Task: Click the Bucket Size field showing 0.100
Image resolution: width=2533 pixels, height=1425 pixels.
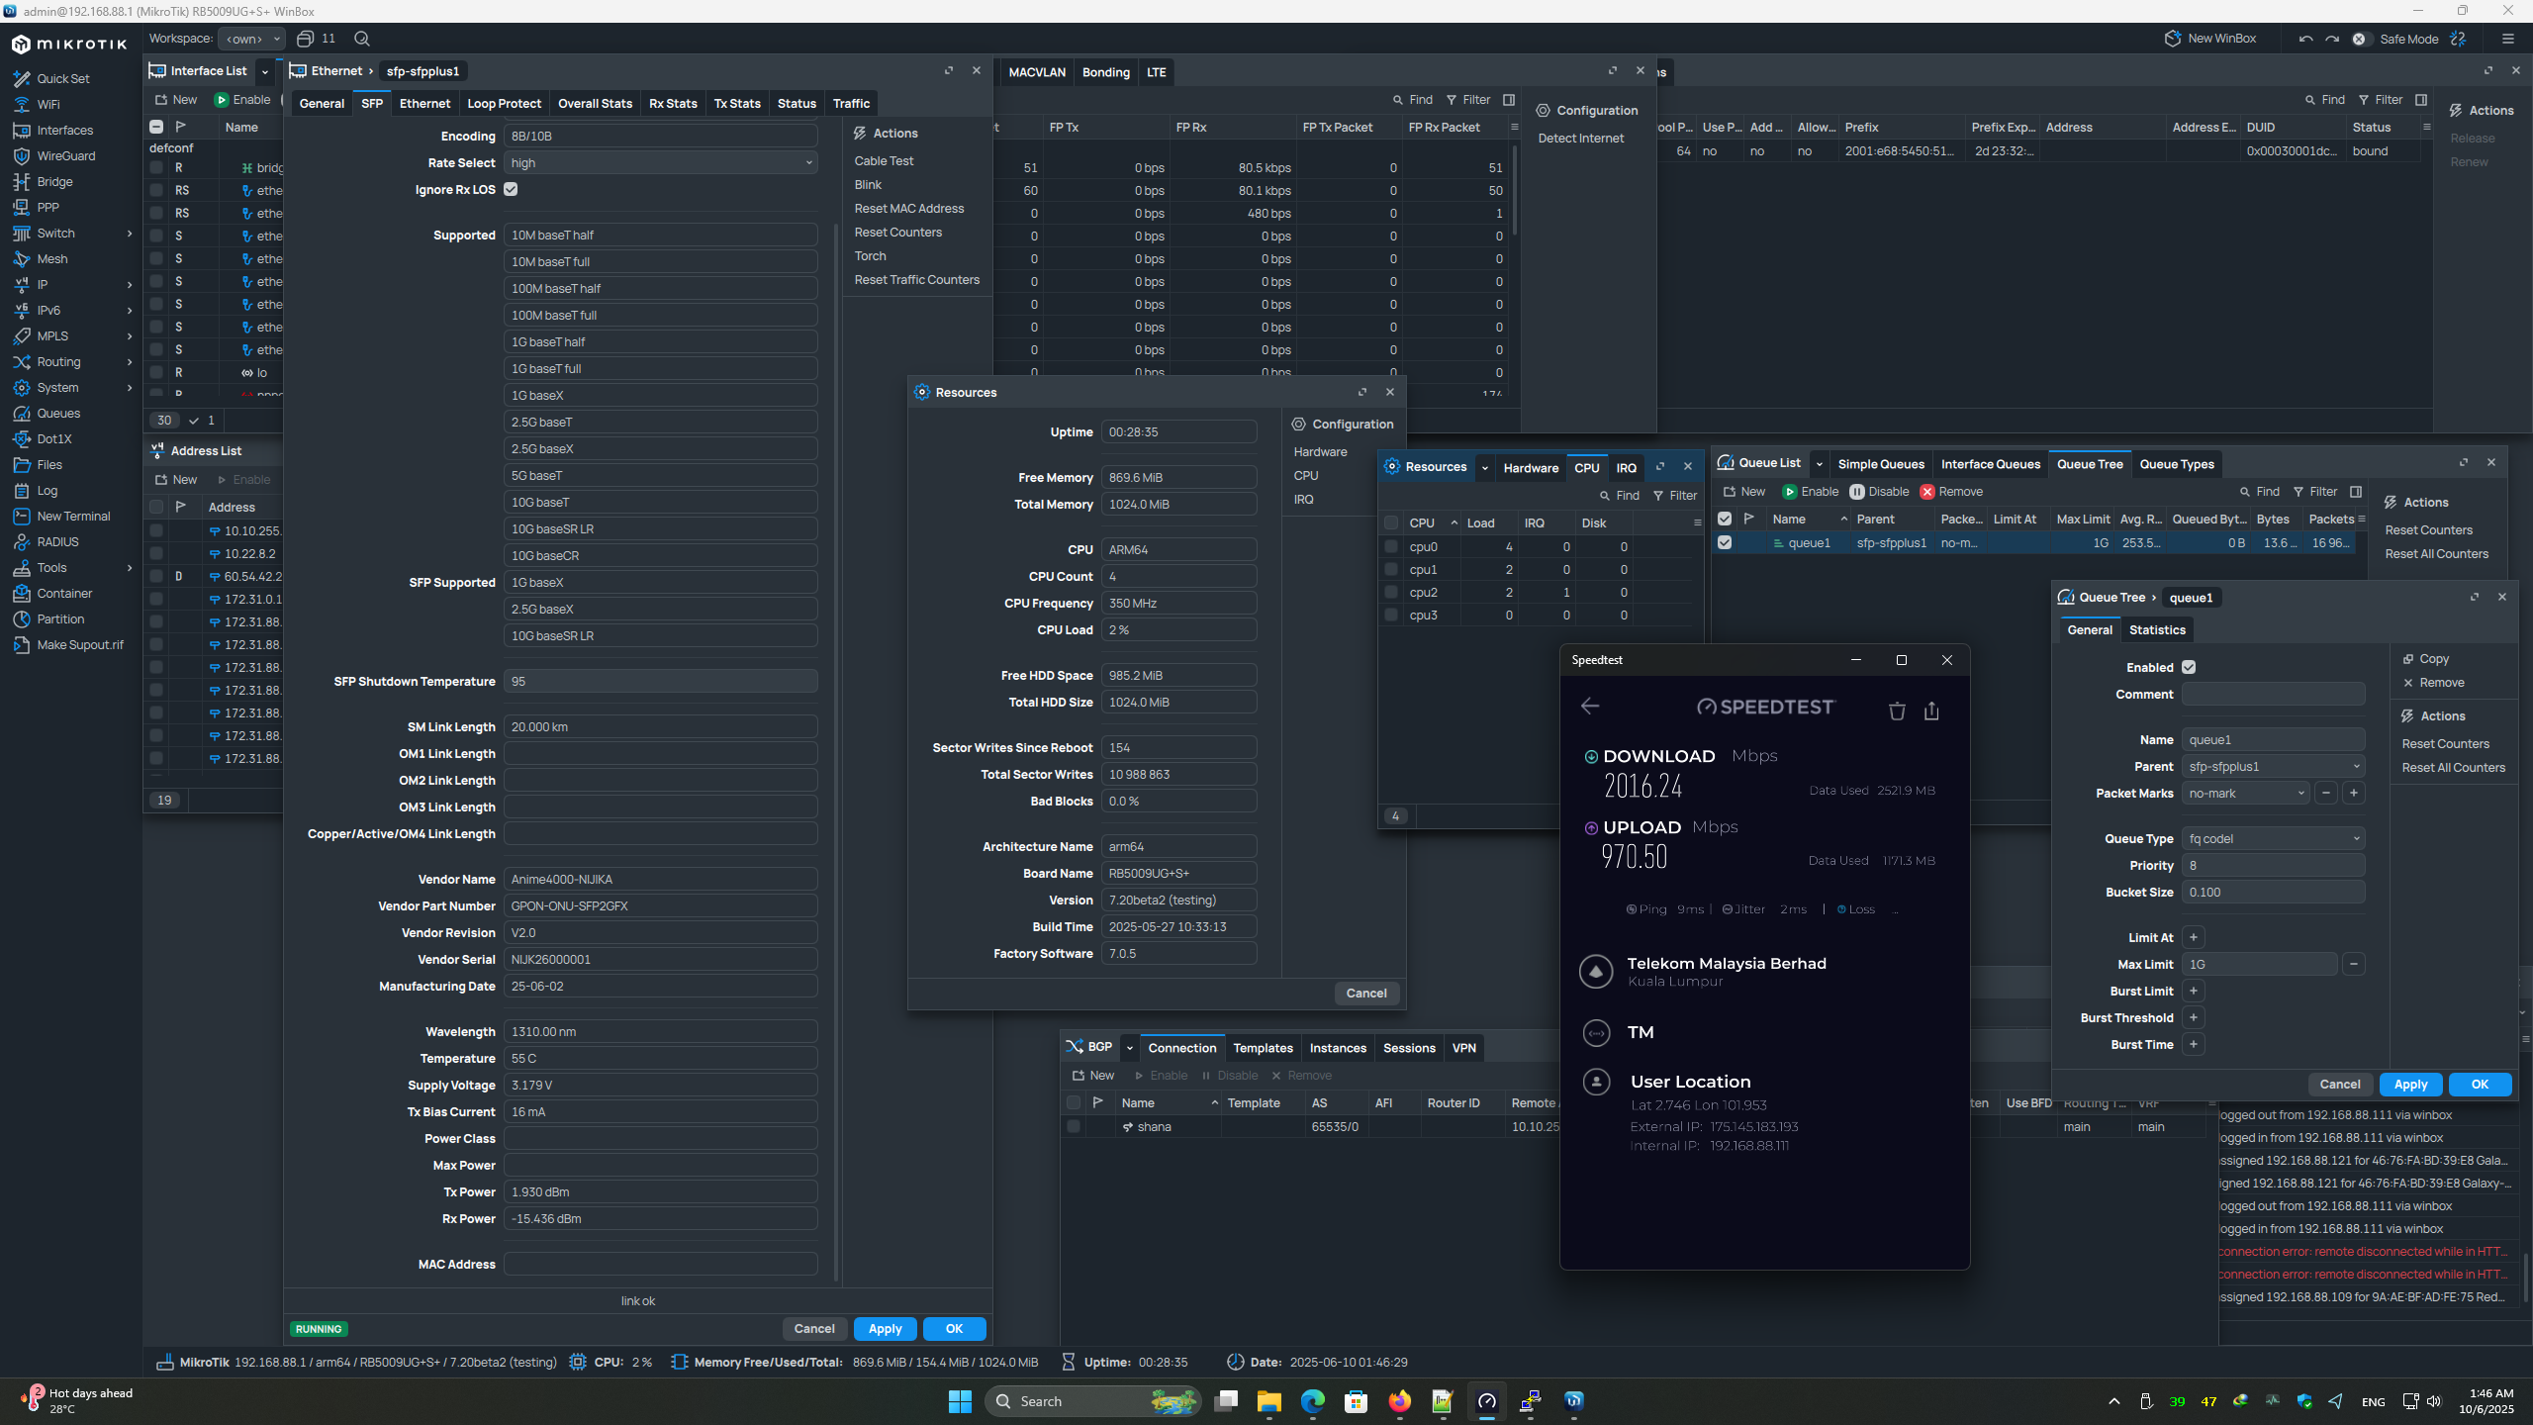Action: click(2273, 892)
